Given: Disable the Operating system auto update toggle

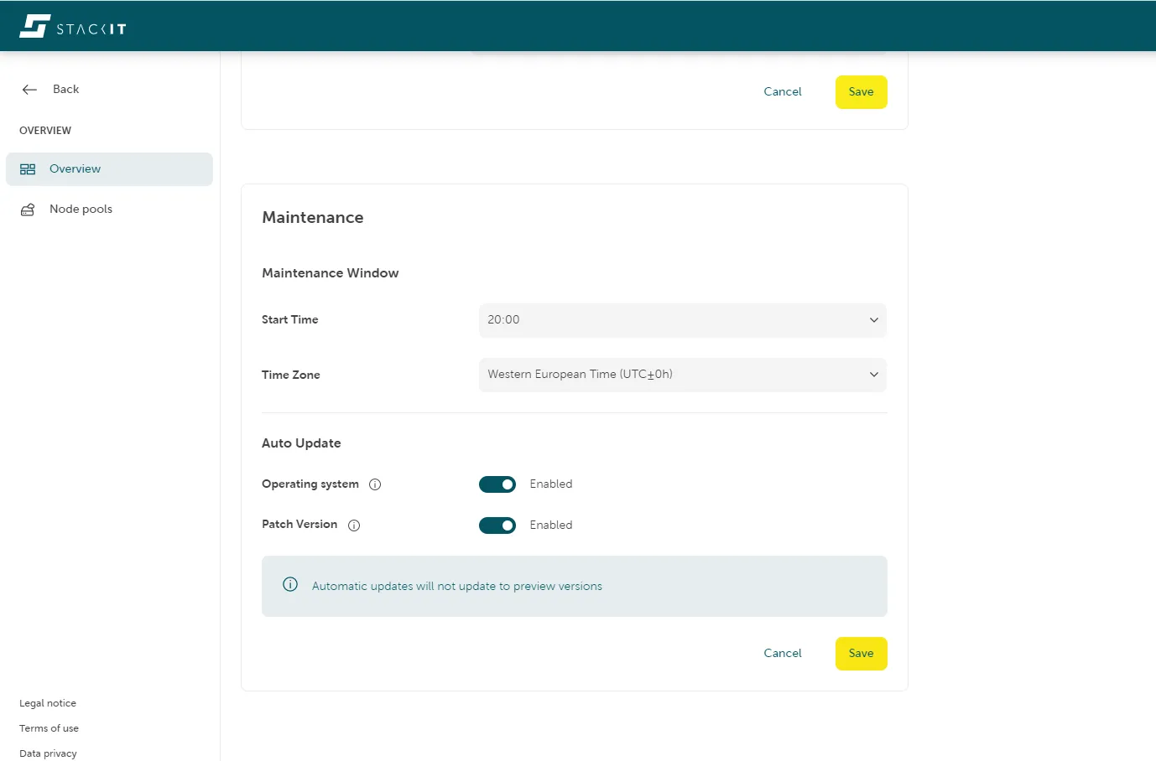Looking at the screenshot, I should click(497, 484).
